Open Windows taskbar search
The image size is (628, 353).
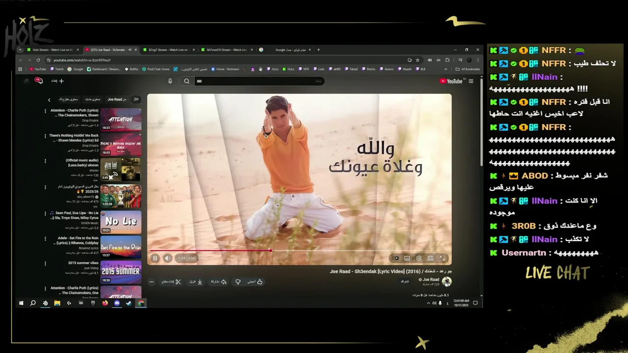click(x=33, y=303)
